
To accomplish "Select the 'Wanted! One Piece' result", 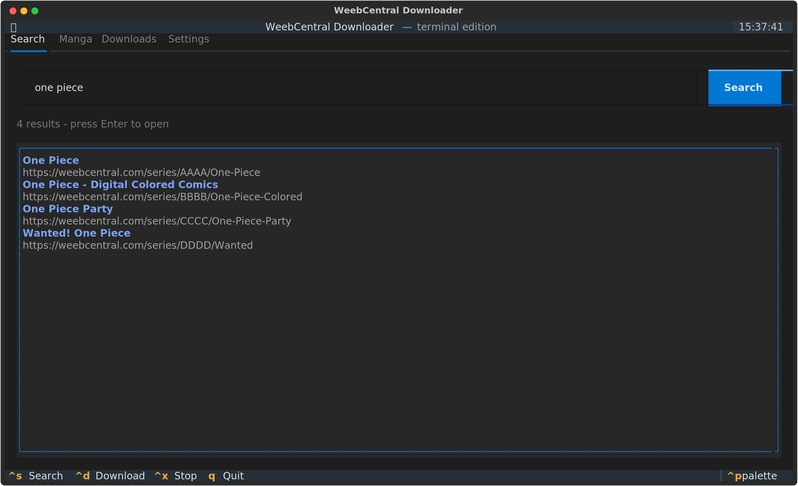I will pyautogui.click(x=77, y=233).
